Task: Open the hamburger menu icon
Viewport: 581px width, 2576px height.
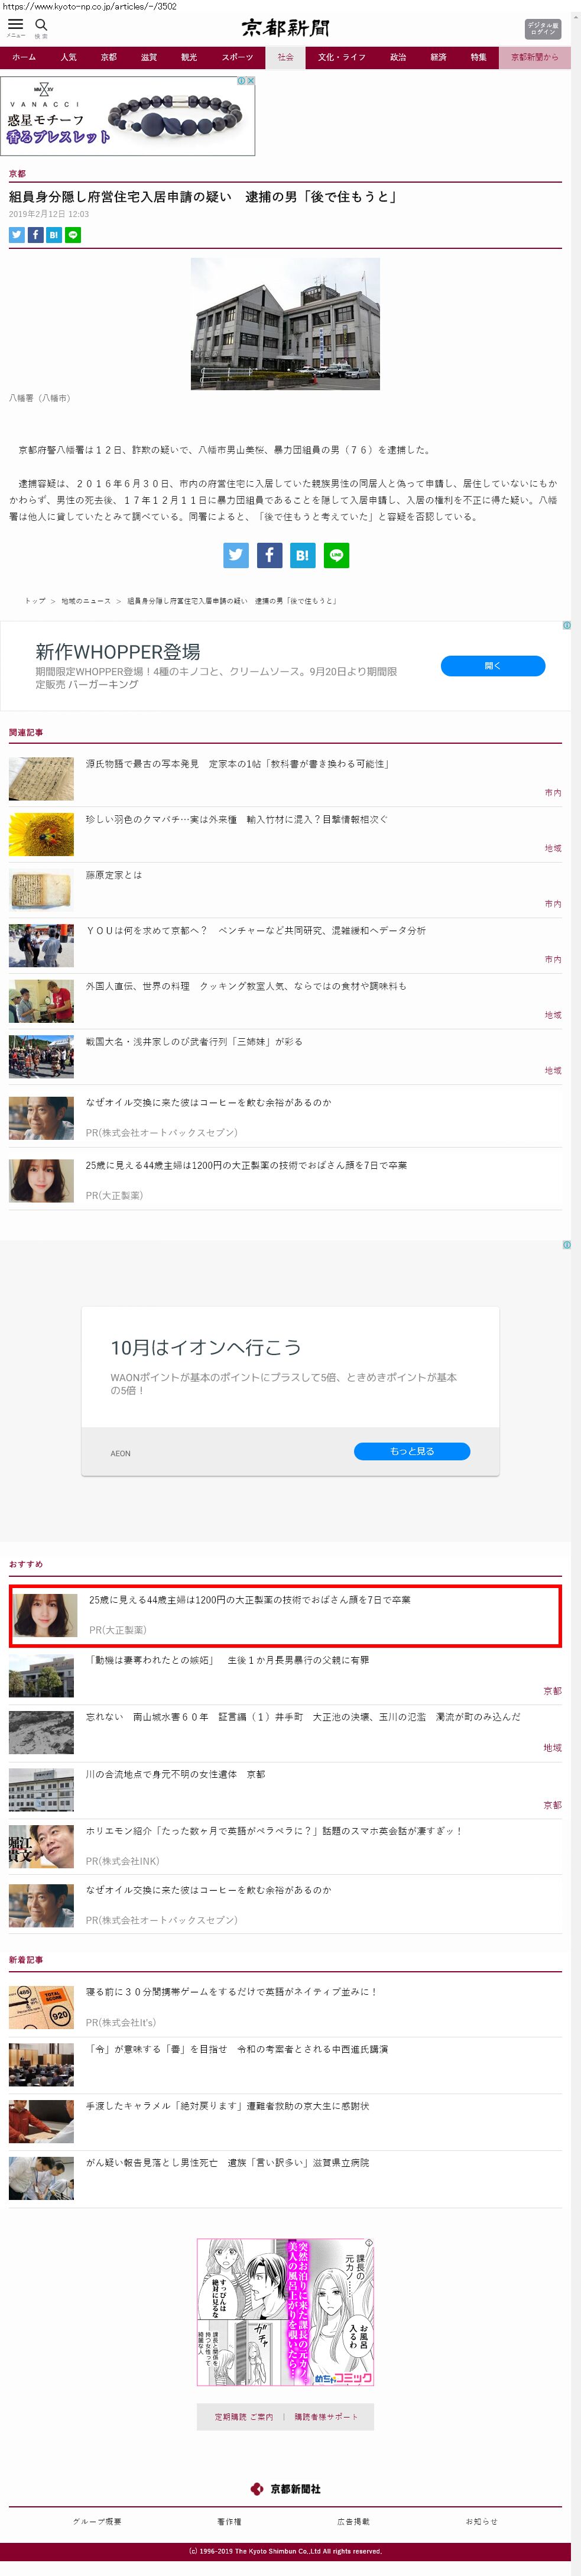Action: [15, 25]
